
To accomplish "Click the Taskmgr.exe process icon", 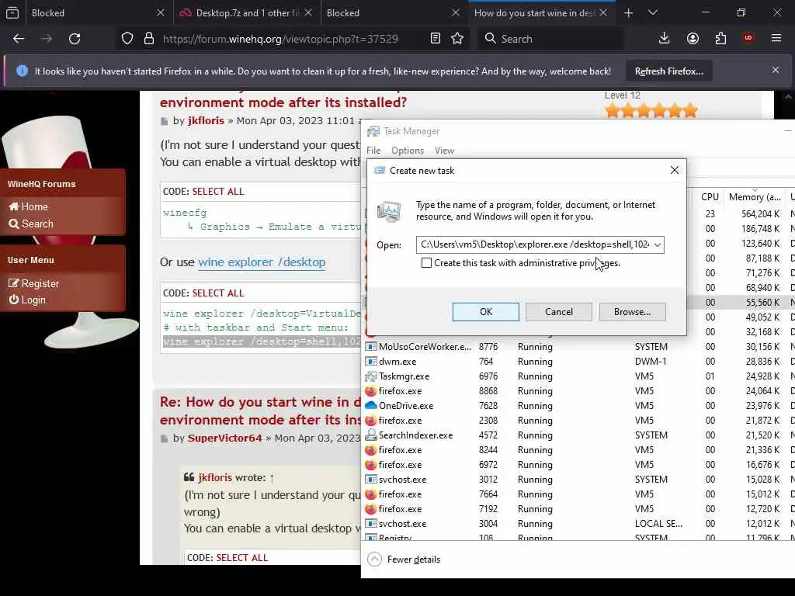I will click(370, 376).
